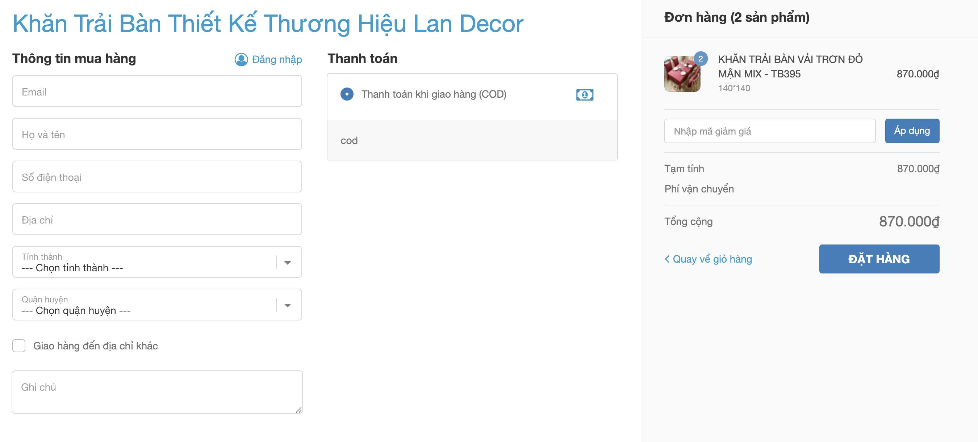The height and width of the screenshot is (442, 978).
Task: Focus the Số điện thoại field
Action: click(x=157, y=177)
